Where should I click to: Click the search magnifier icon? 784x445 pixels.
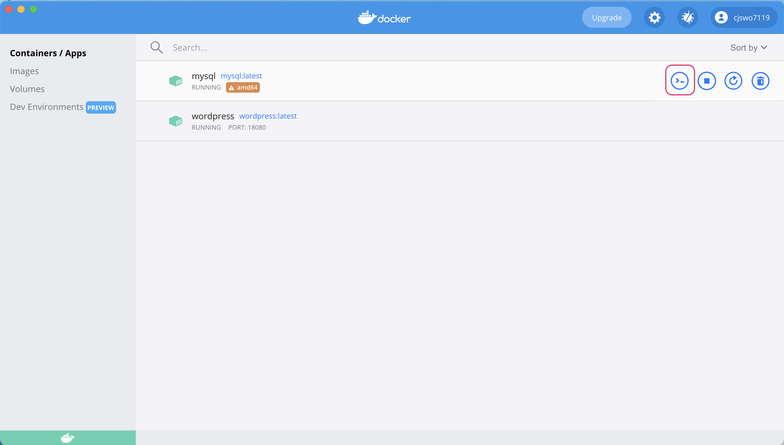point(156,48)
